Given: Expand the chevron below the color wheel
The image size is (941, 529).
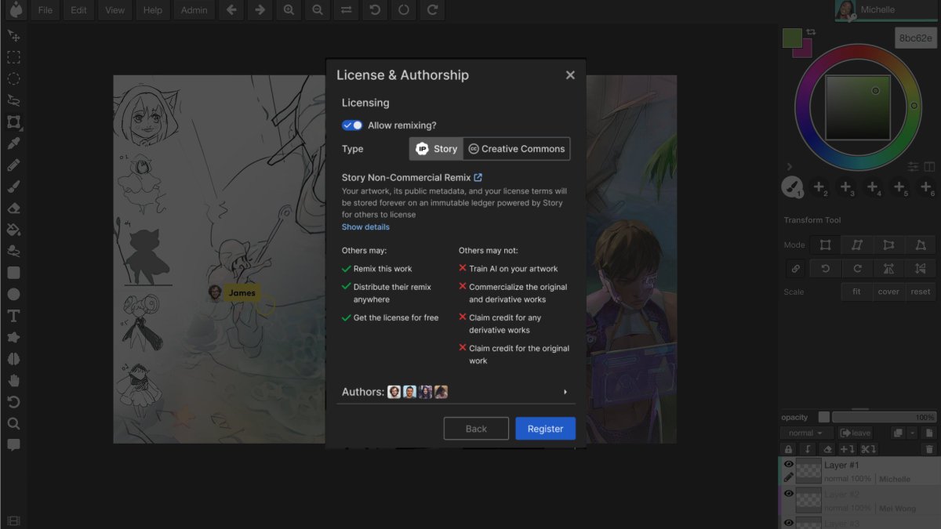Looking at the screenshot, I should click(789, 167).
